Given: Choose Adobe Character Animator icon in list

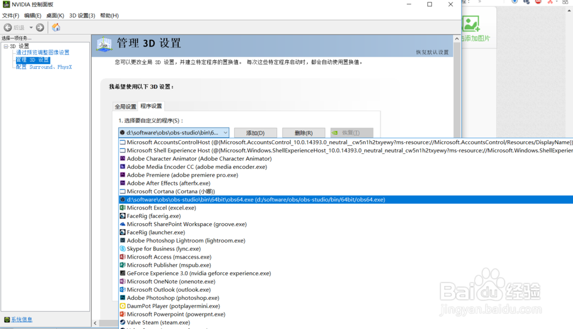Looking at the screenshot, I should click(123, 158).
